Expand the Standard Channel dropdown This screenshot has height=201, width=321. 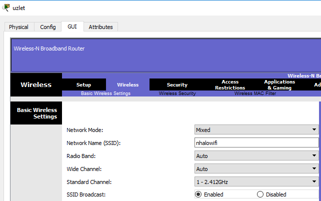(x=256, y=182)
